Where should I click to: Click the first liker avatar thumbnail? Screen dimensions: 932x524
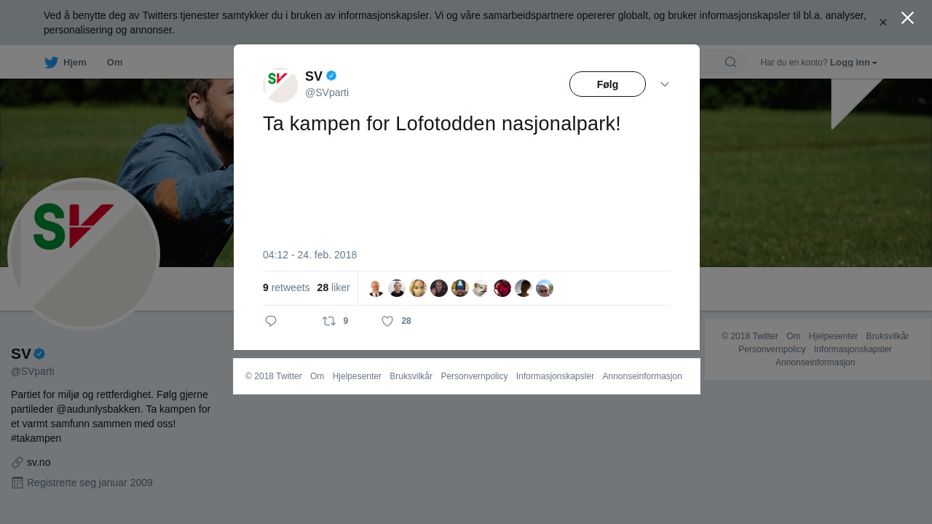click(x=376, y=288)
